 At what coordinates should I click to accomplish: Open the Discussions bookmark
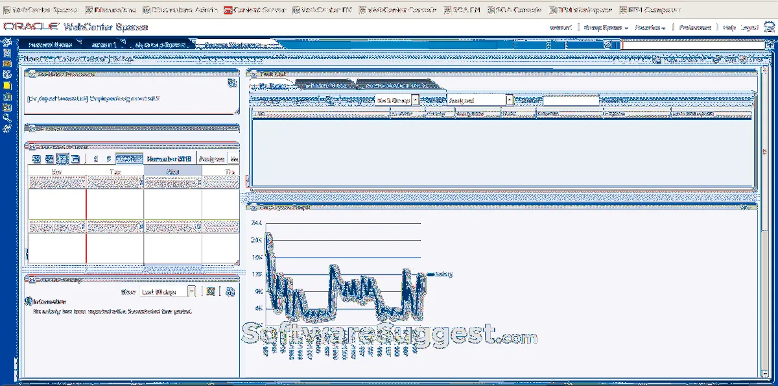point(110,10)
